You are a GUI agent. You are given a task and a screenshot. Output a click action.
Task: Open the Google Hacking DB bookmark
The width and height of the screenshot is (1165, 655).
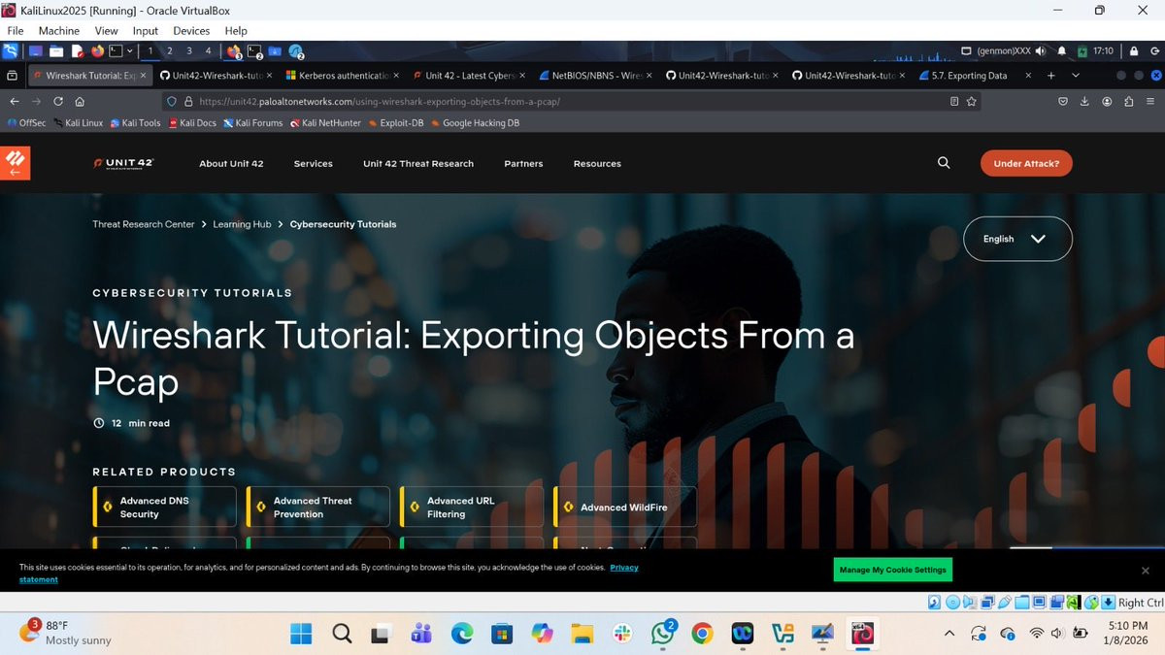coord(474,123)
